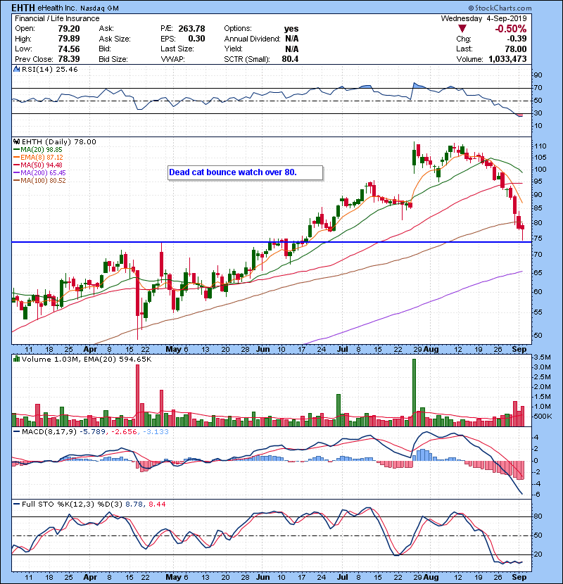The height and width of the screenshot is (584, 563).
Task: Click the 3.5M volume axis label
Action: tap(542, 357)
